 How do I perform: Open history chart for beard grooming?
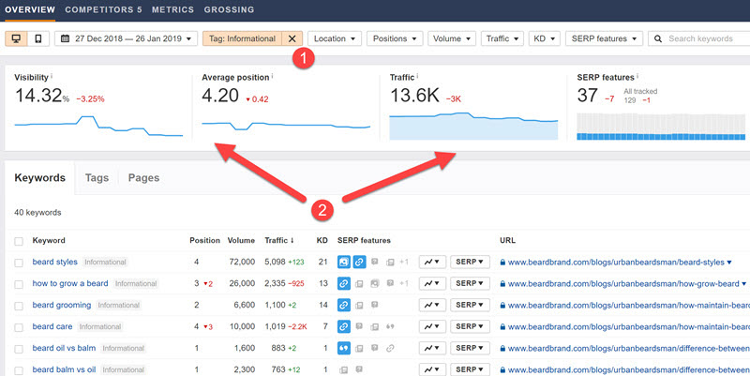point(432,305)
